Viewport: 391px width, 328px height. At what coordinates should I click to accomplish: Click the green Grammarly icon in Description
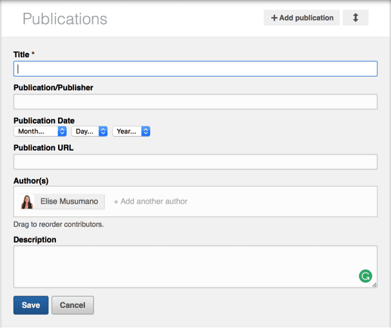[365, 276]
